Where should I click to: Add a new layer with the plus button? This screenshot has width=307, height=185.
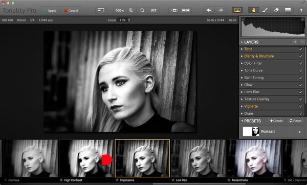tap(295, 42)
